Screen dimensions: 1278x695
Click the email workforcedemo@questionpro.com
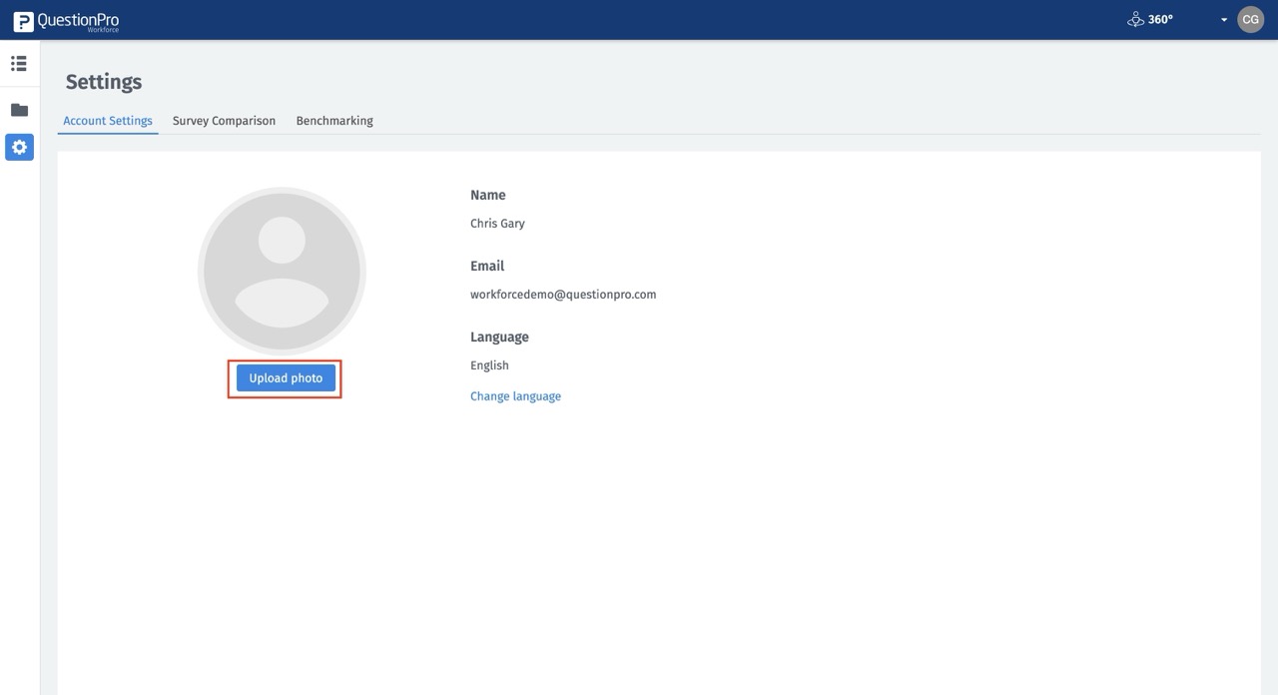[x=563, y=294]
